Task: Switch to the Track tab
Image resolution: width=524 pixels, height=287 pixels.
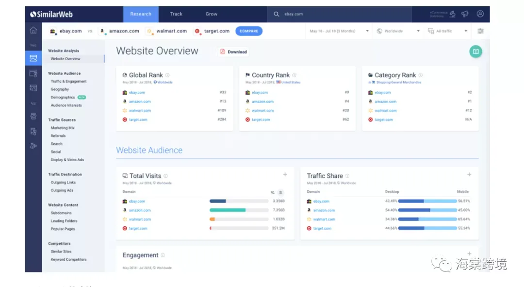Action: [x=176, y=14]
